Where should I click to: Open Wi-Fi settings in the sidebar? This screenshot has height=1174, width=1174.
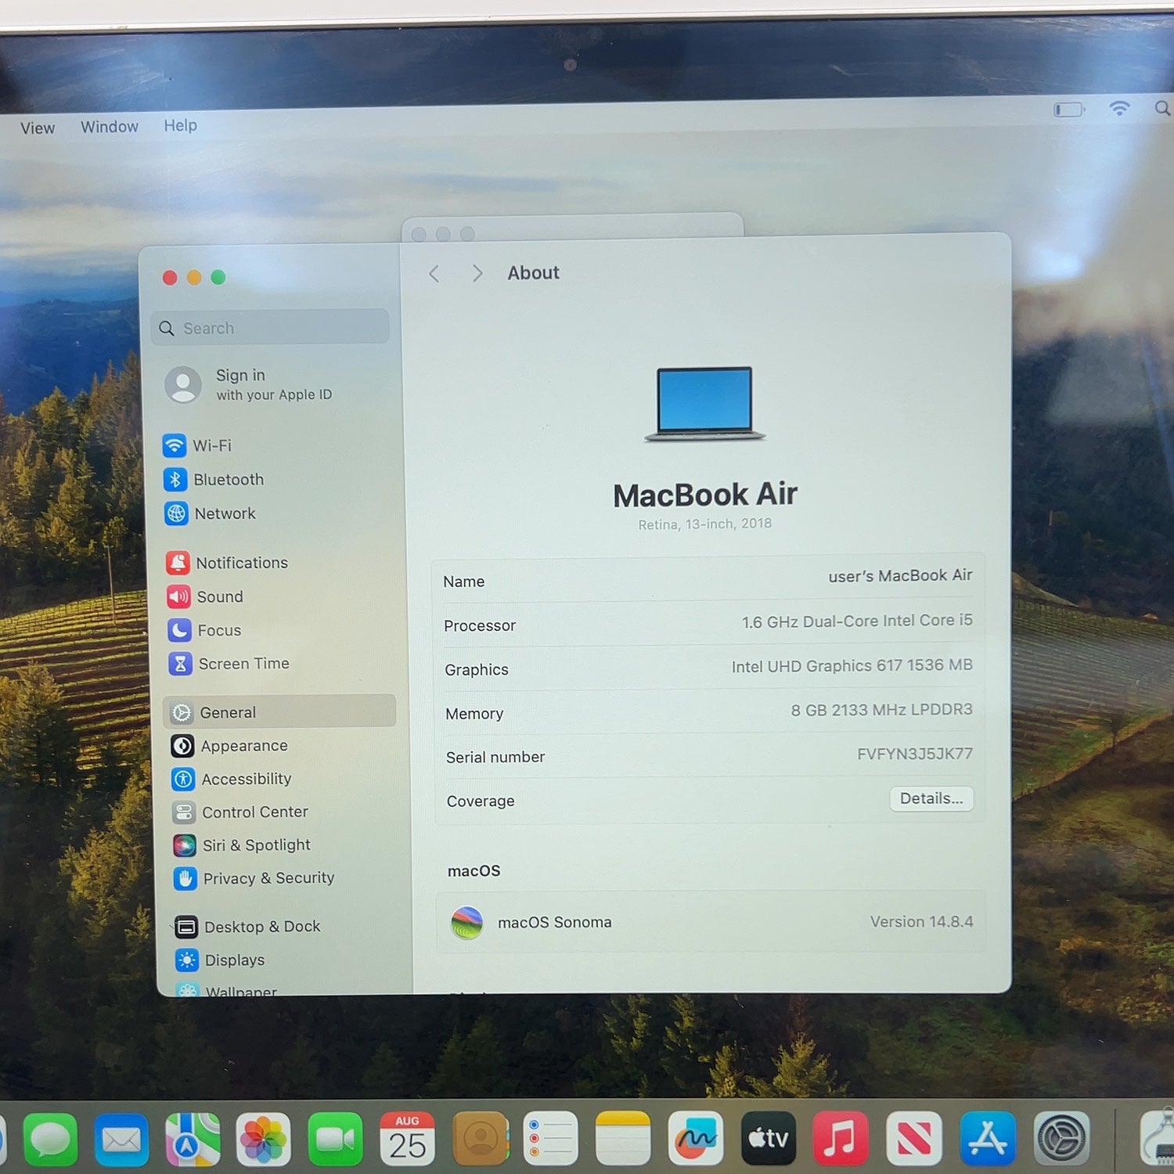[x=197, y=445]
